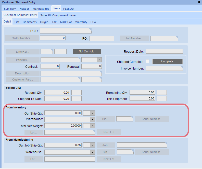Click the Shipped To Date quantity field
202x169 pixels.
pyautogui.click(x=57, y=99)
